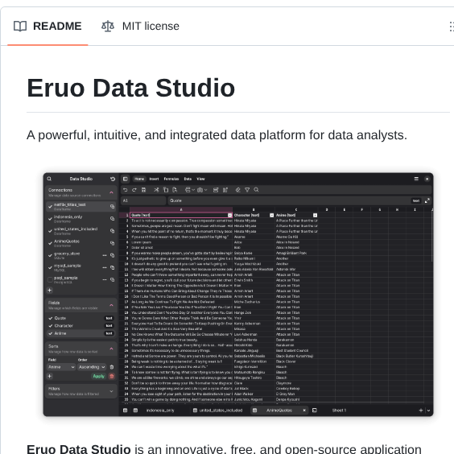Image resolution: width=454 pixels, height=454 pixels.
Task: Click the funnel filter icon in the toolbar
Action: coord(247,190)
